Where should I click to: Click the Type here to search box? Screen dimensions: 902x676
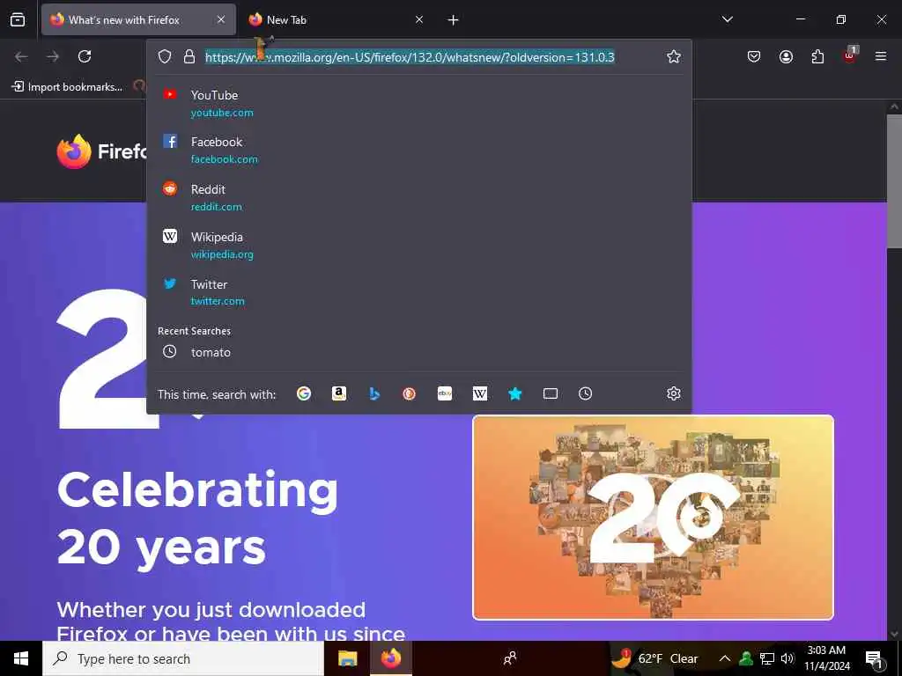pyautogui.click(x=183, y=658)
